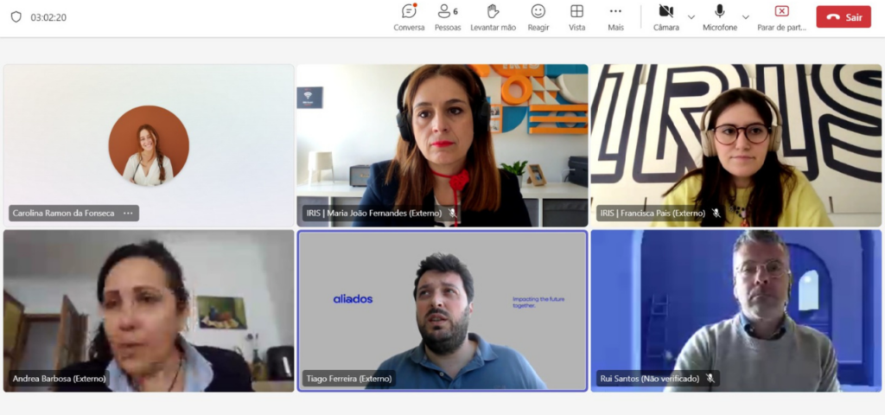Click the shield security icon
Image resolution: width=885 pixels, height=415 pixels.
point(16,17)
